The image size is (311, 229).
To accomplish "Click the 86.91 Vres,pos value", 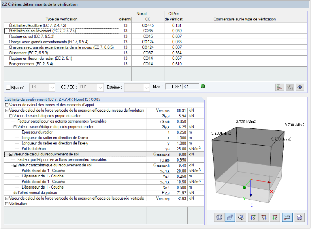I will pos(179,110).
